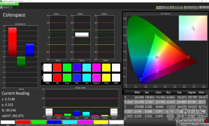Click the red asterisk icon
The width and height of the screenshot is (209, 126).
pyautogui.click(x=206, y=121)
